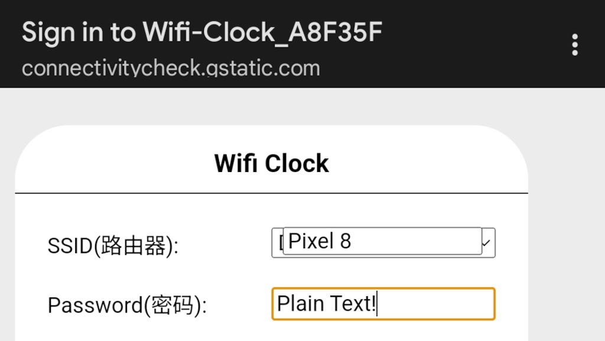
Task: Click the Password(密码) label
Action: pyautogui.click(x=127, y=306)
